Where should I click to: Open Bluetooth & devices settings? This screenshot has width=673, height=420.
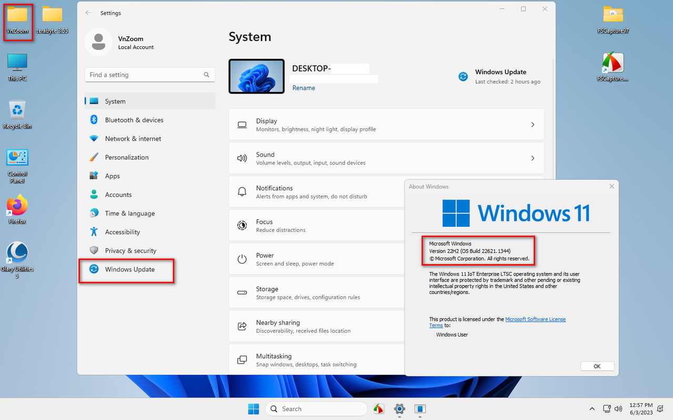pyautogui.click(x=150, y=120)
